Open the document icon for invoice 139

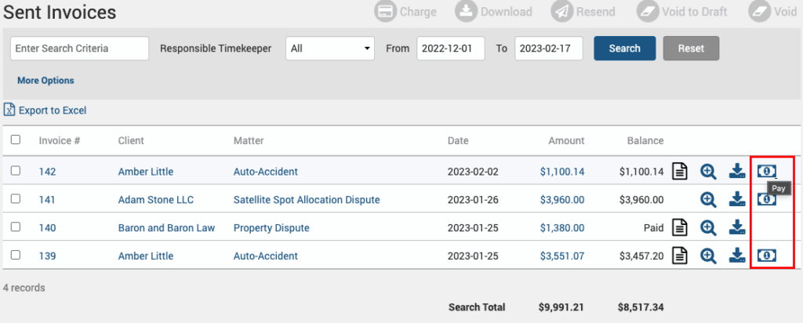(680, 255)
